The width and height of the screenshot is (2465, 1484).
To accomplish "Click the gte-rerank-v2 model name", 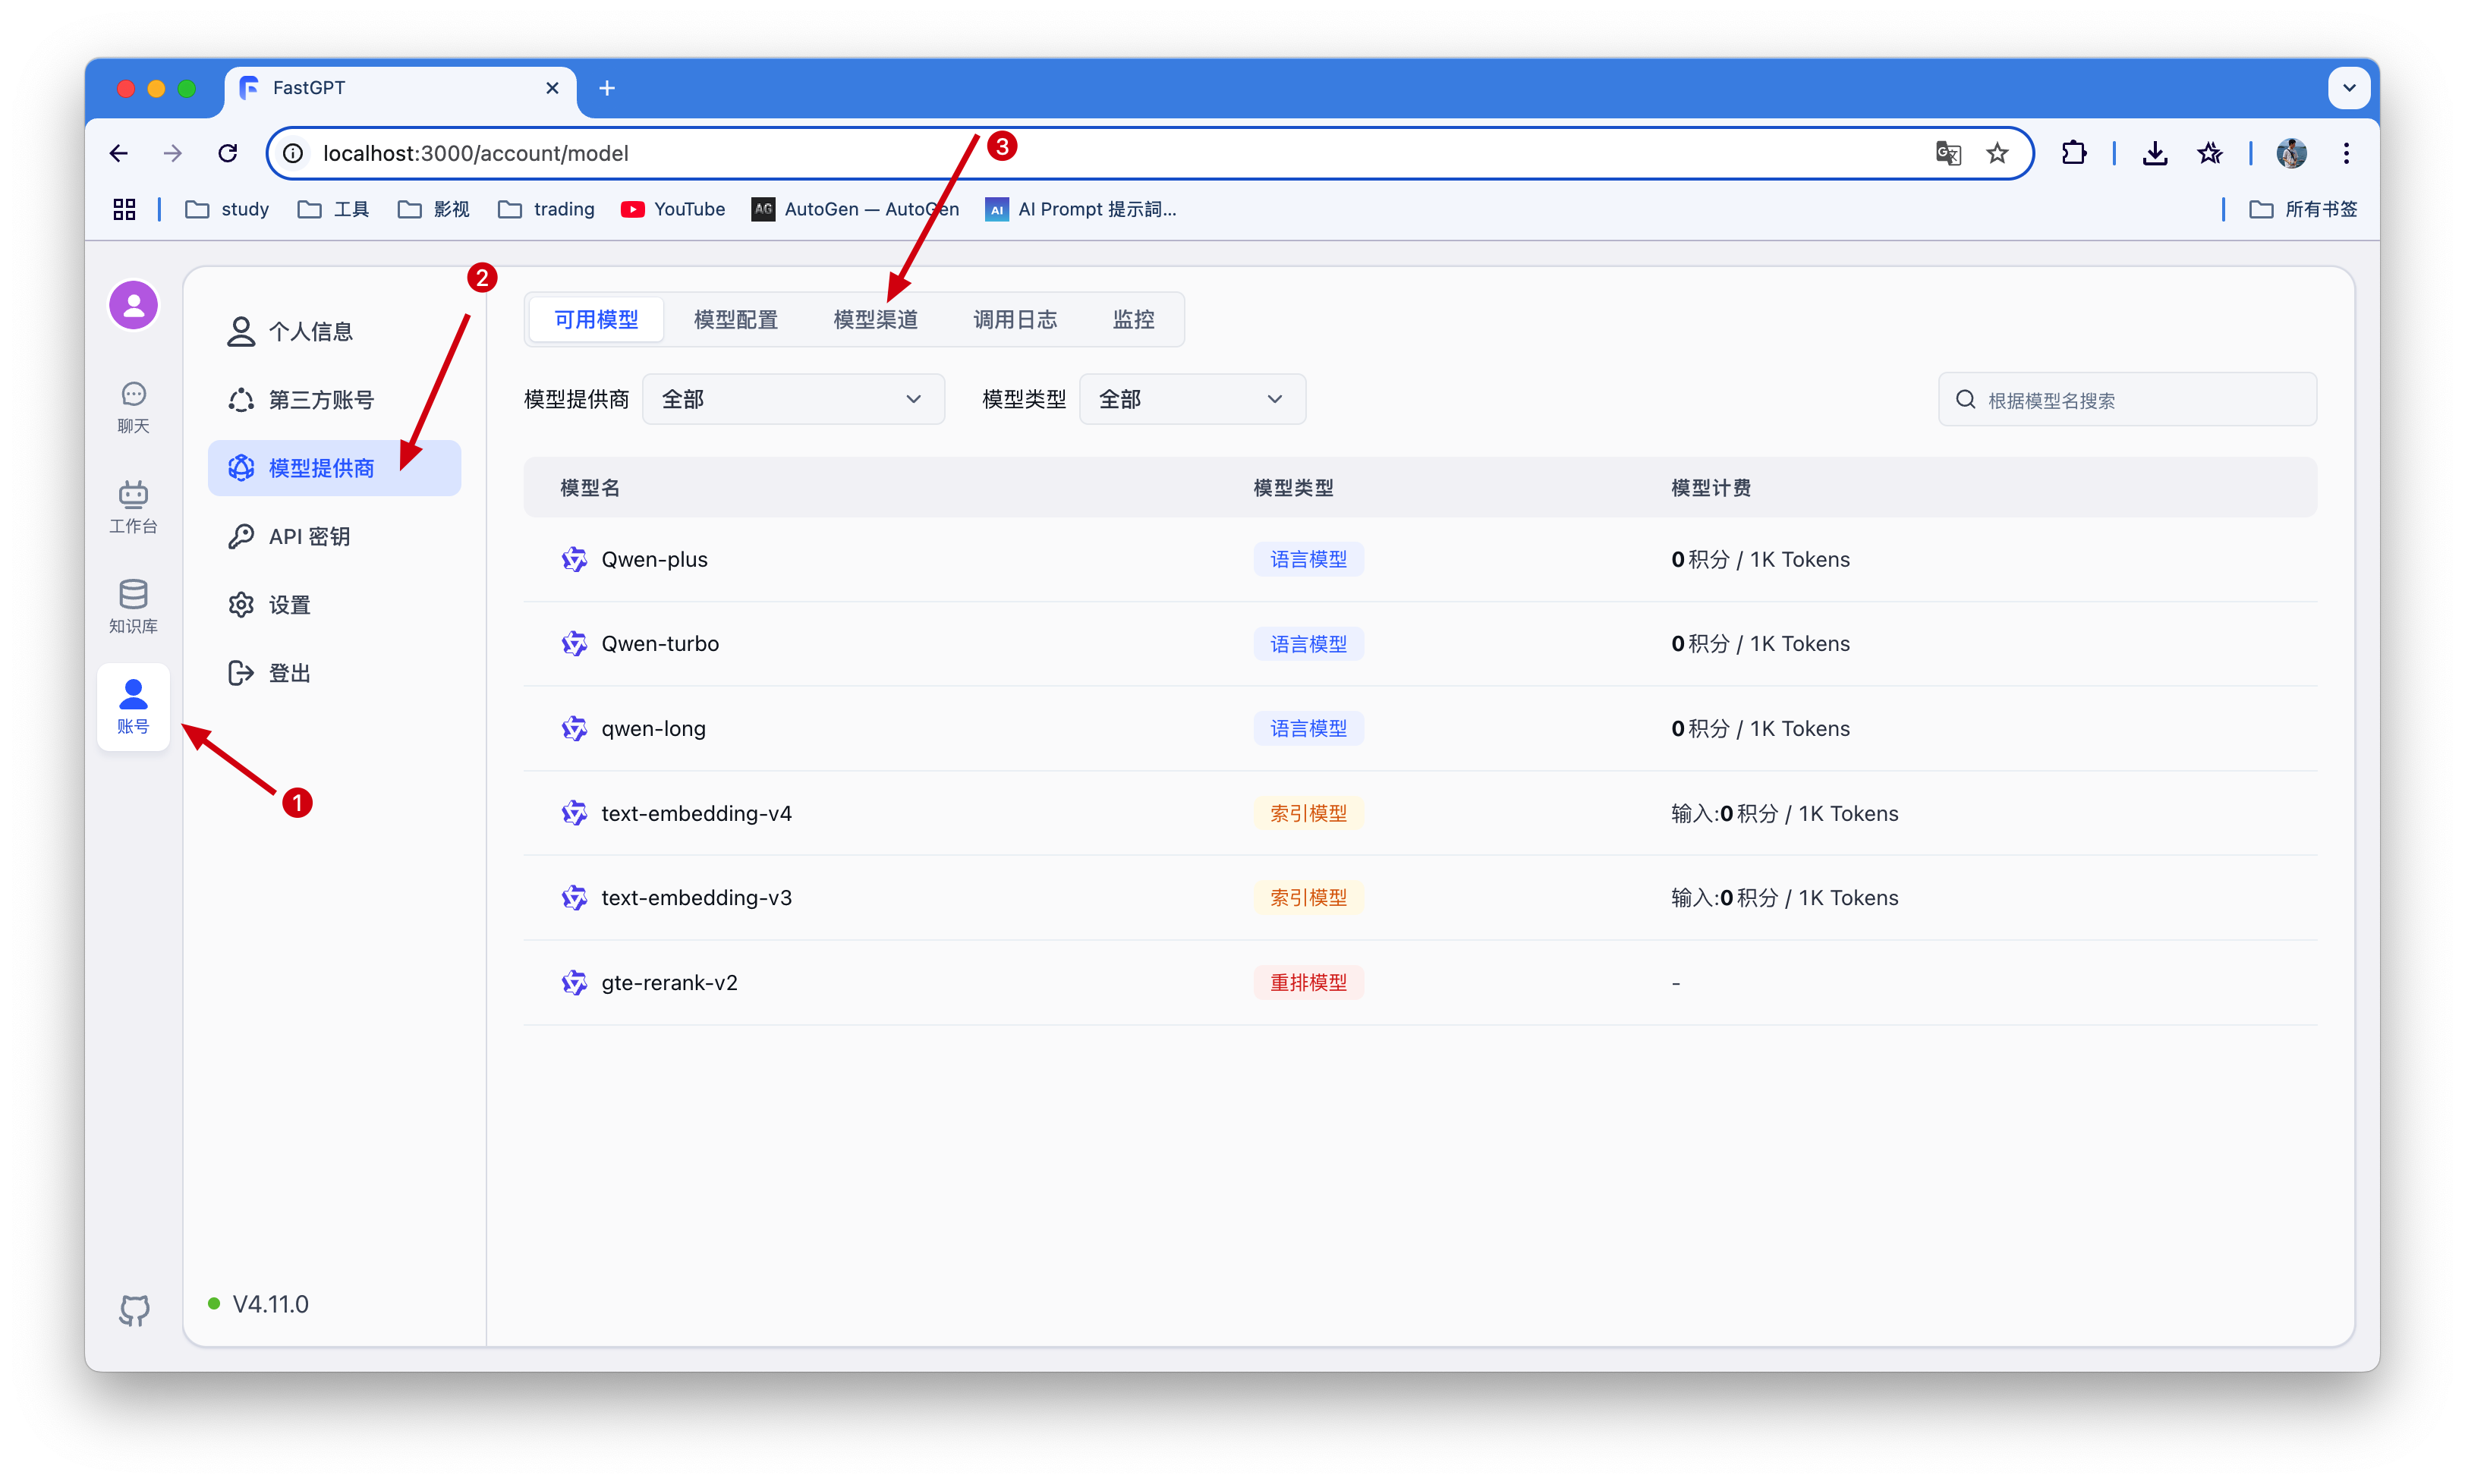I will tap(669, 982).
